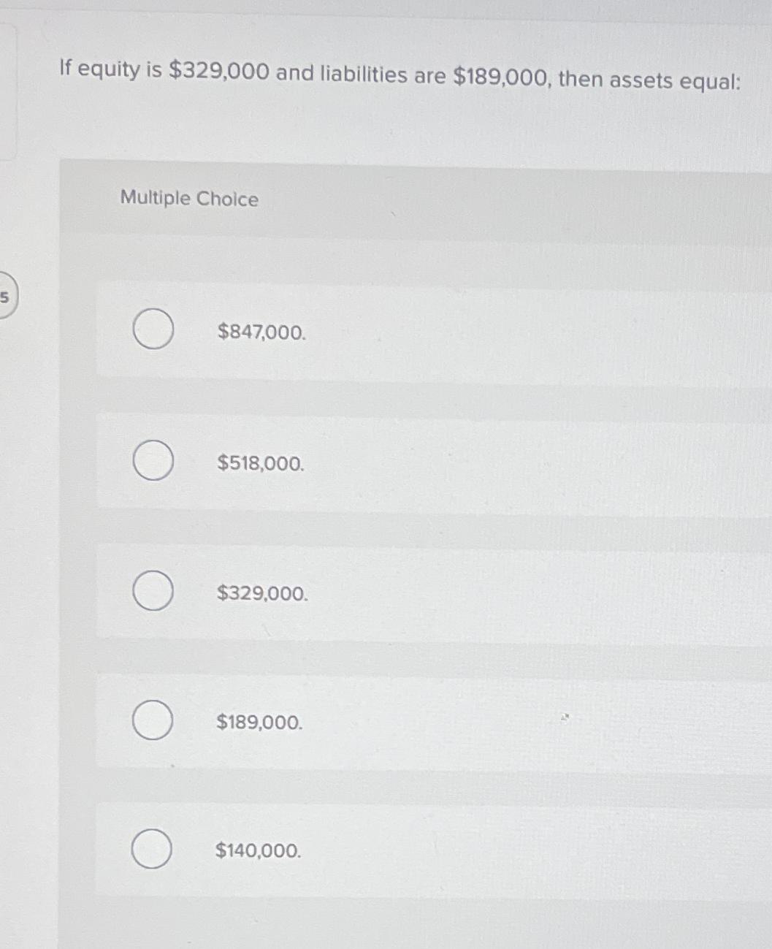The height and width of the screenshot is (949, 772).
Task: Select the $189,000 radio button
Action: point(153,720)
